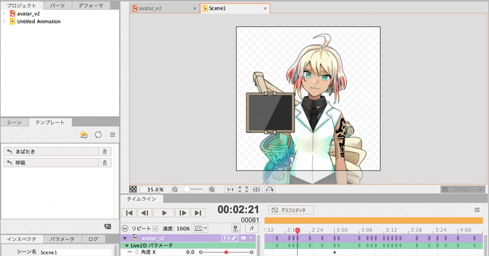The width and height of the screenshot is (489, 256).
Task: Click the avatar_v2 model file icon in project tree
Action: pos(12,13)
